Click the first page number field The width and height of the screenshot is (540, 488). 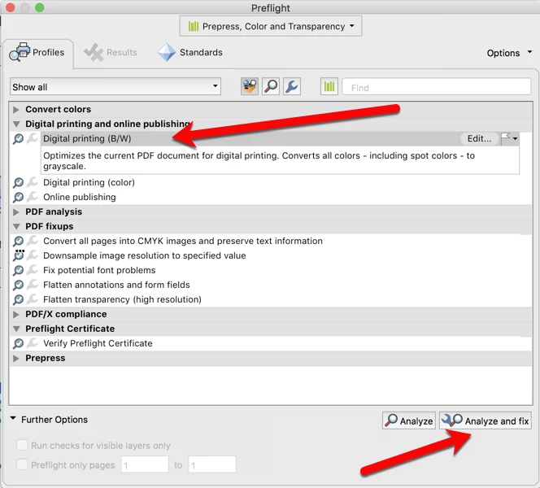pyautogui.click(x=145, y=465)
